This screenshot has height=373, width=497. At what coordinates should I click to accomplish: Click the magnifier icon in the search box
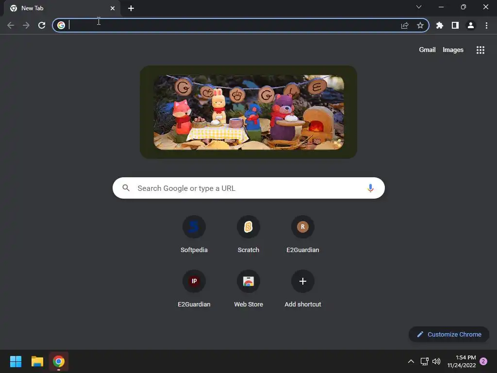126,188
